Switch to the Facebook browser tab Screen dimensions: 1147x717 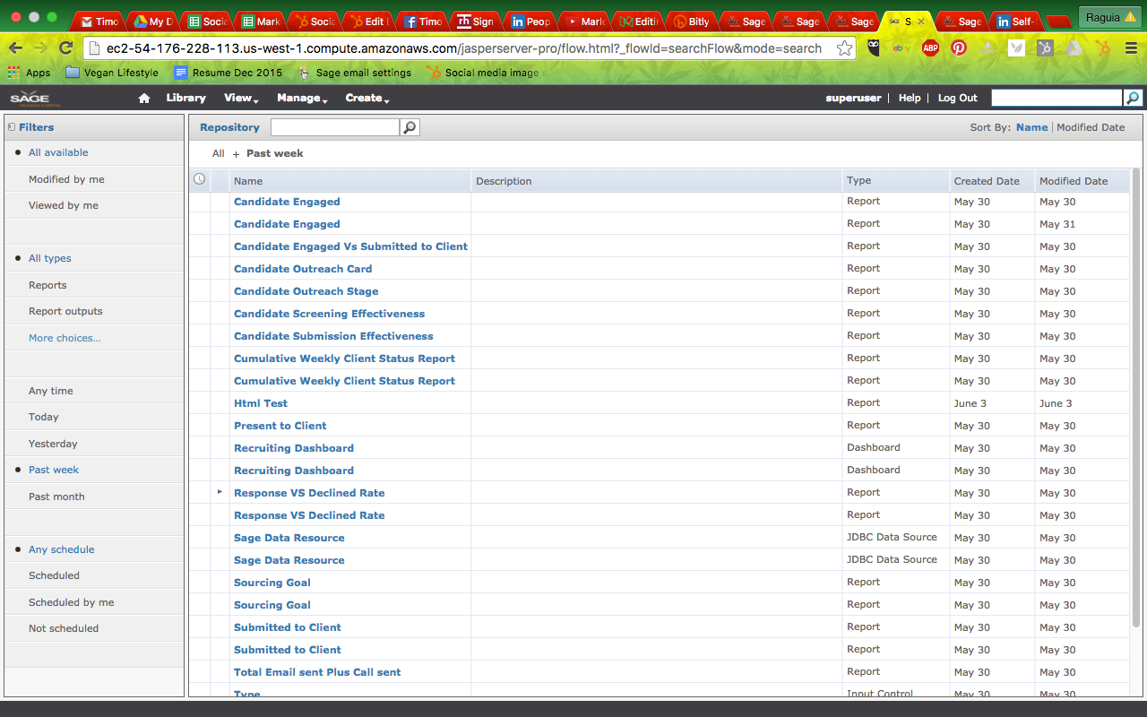point(424,22)
